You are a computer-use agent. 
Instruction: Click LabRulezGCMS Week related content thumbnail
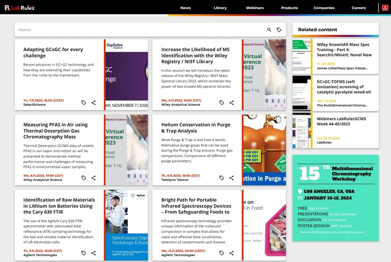[301, 130]
